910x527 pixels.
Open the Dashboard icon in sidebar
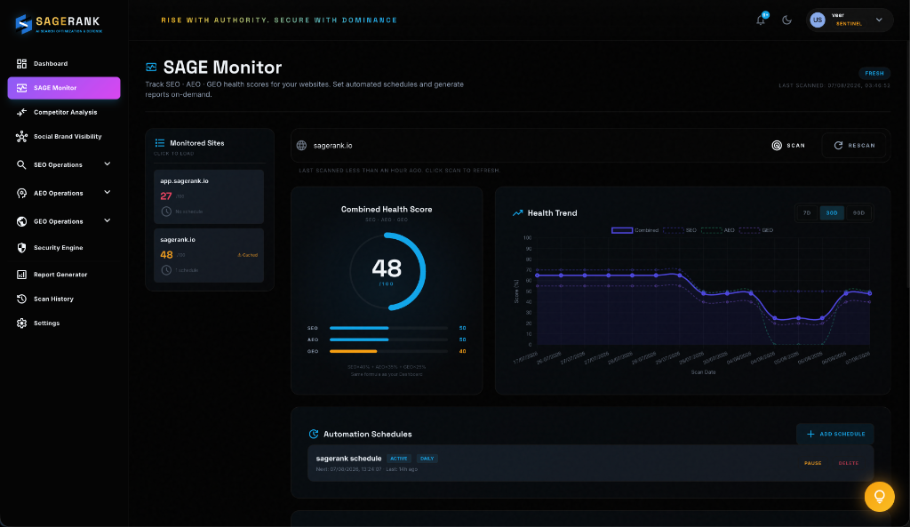(x=21, y=63)
